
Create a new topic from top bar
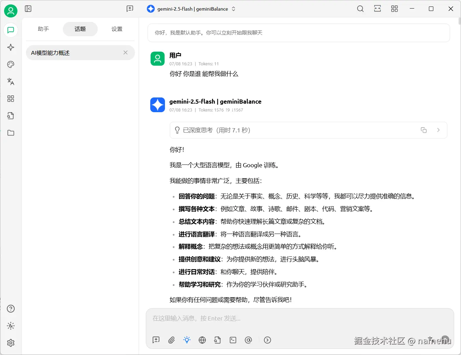(130, 9)
